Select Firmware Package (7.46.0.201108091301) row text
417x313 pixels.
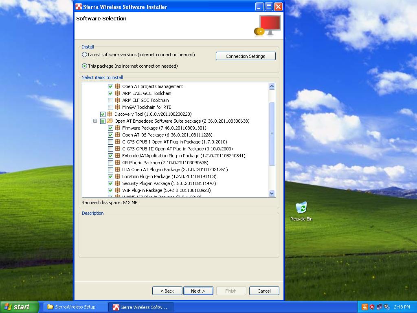tap(164, 128)
